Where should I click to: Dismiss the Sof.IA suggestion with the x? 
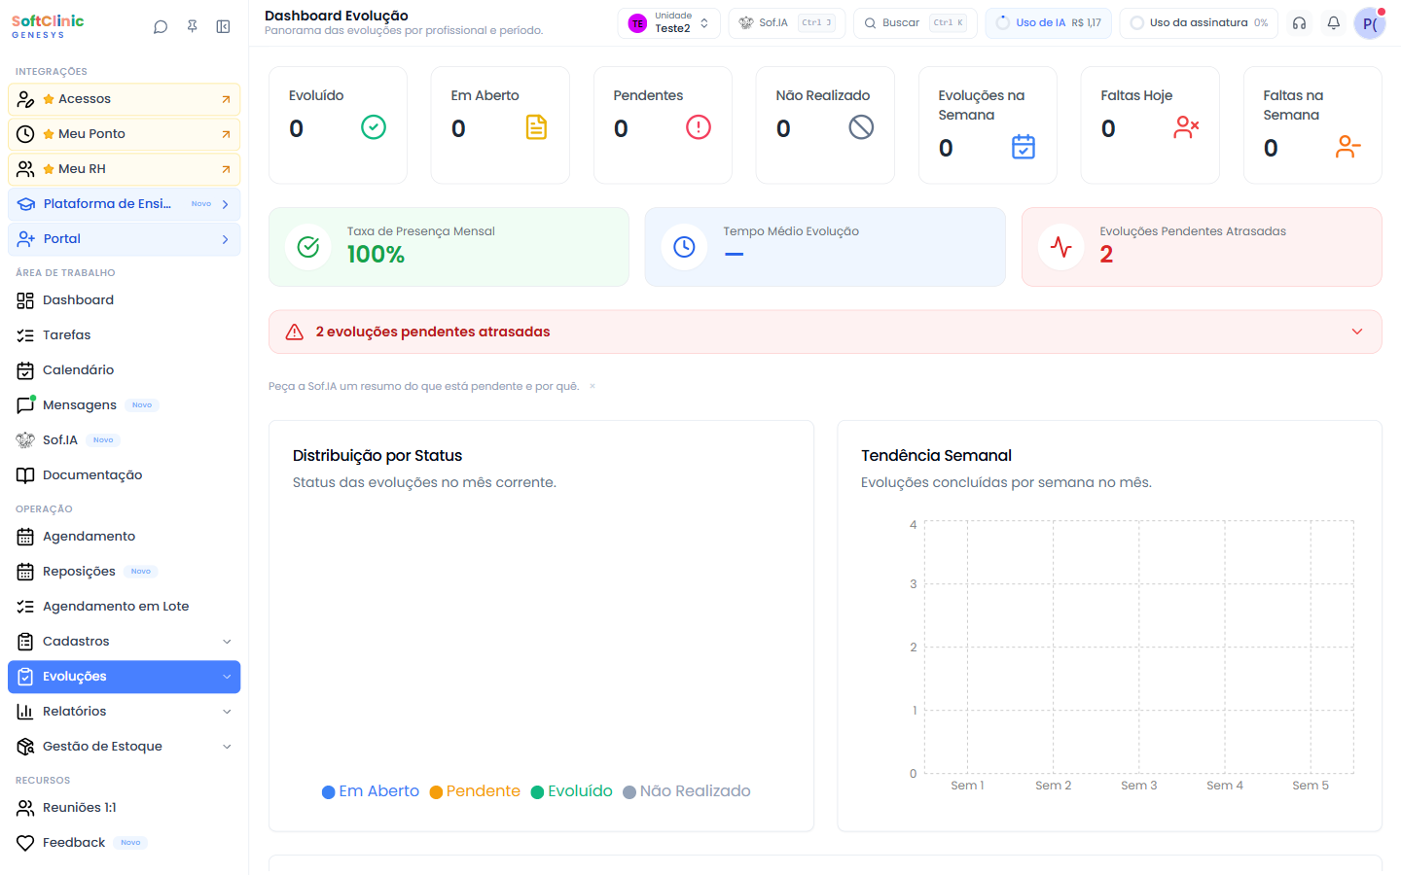coord(592,387)
